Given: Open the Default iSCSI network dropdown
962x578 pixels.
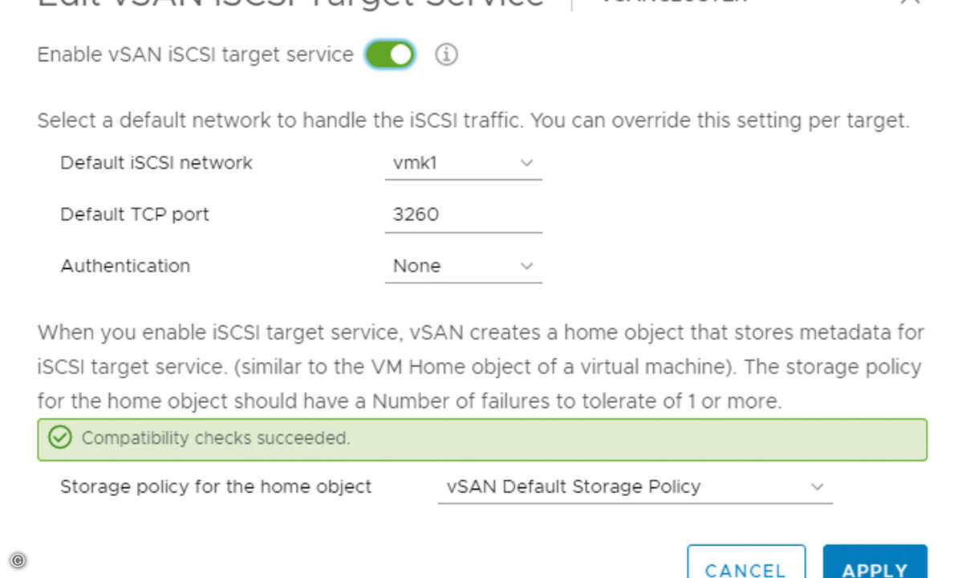Looking at the screenshot, I should pos(463,163).
